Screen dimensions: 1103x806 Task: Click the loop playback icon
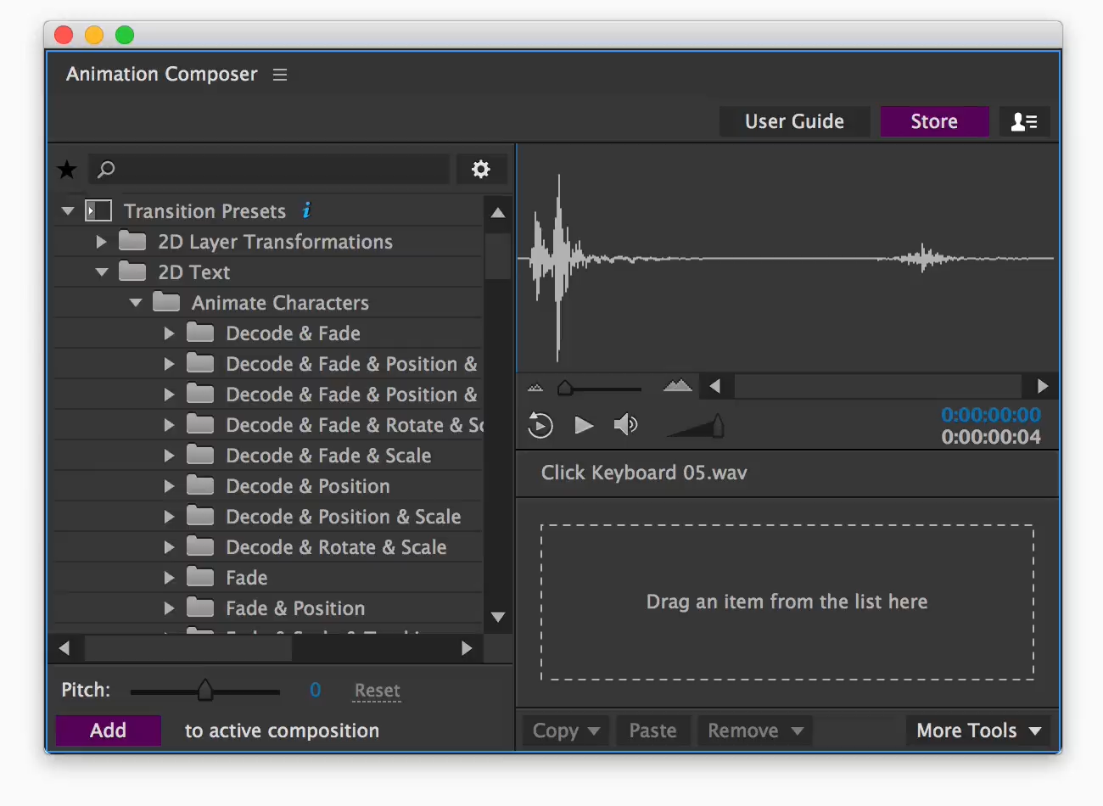click(540, 424)
